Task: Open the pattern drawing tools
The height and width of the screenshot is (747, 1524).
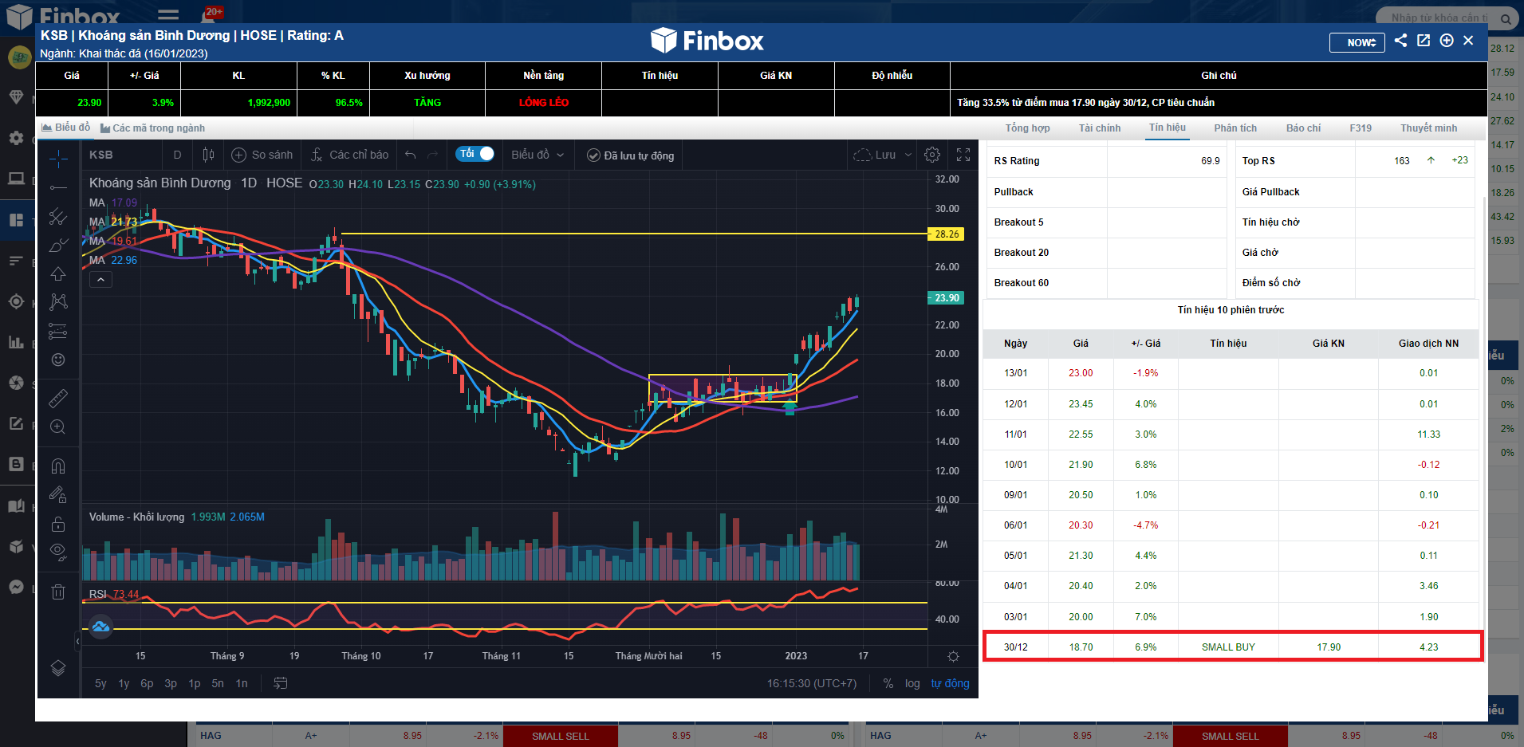Action: (x=58, y=302)
